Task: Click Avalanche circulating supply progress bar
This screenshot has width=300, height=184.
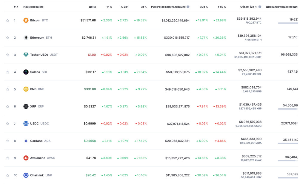Action: 288,161
